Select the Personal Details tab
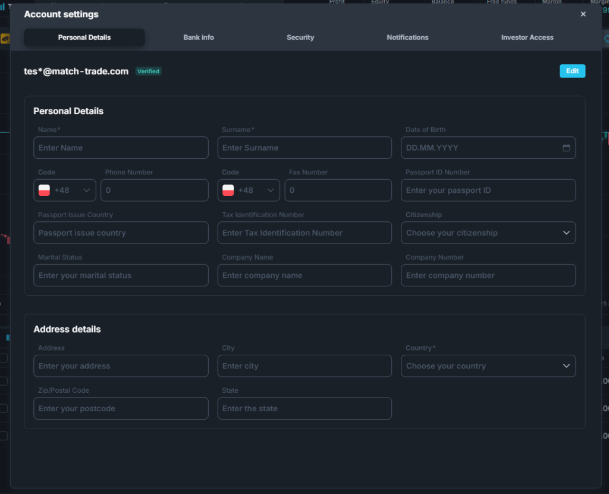This screenshot has height=494, width=609. tap(84, 37)
